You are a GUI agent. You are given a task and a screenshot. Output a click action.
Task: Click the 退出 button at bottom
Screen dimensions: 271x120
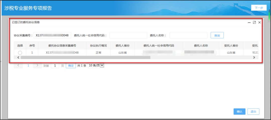[253, 112]
